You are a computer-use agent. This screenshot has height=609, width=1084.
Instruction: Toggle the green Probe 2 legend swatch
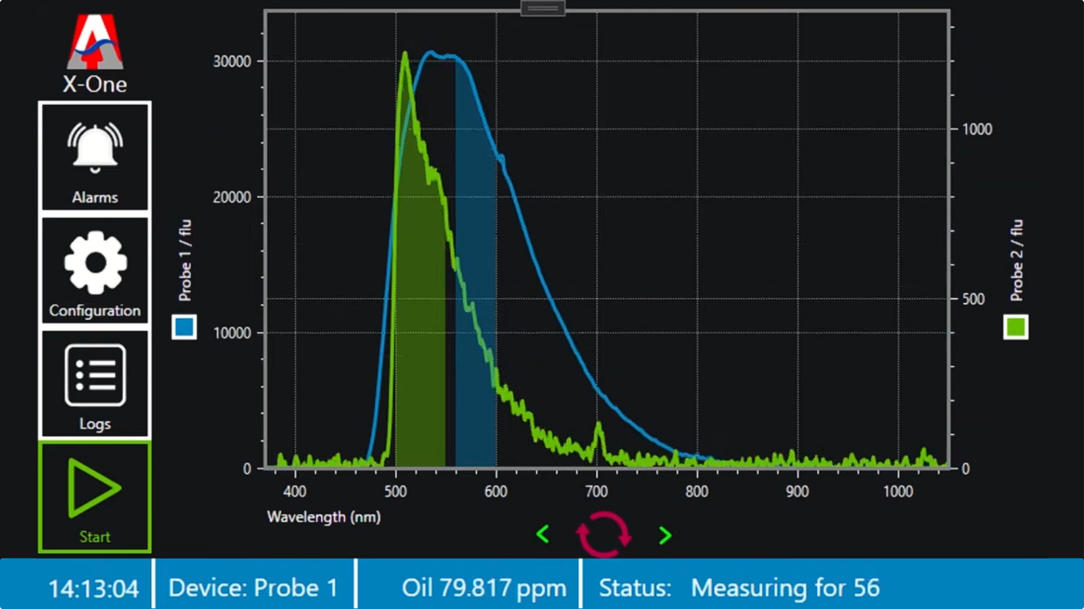coord(1015,327)
